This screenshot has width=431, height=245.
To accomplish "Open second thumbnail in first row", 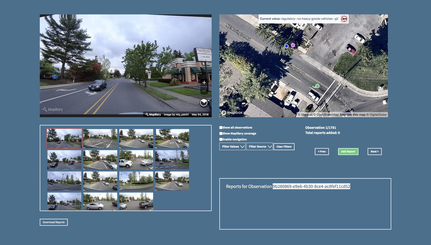I will tap(100, 139).
